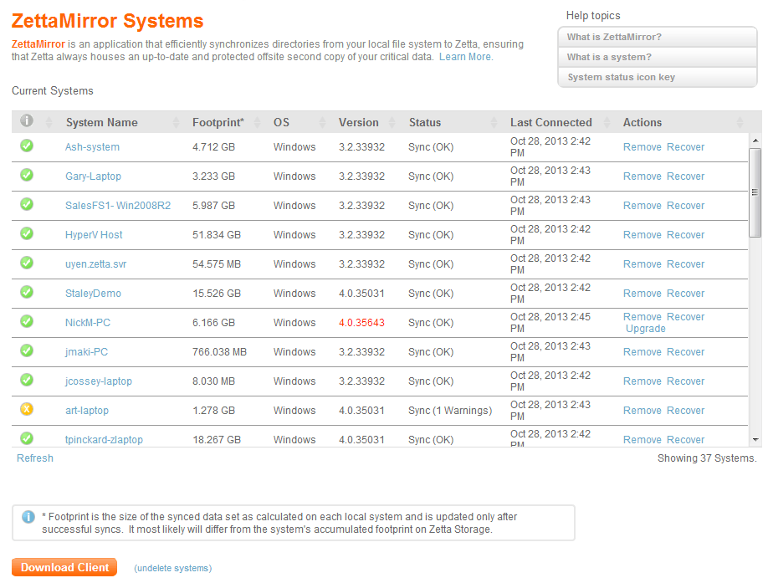
Task: Sort table by Footprint column arrows
Action: point(257,122)
